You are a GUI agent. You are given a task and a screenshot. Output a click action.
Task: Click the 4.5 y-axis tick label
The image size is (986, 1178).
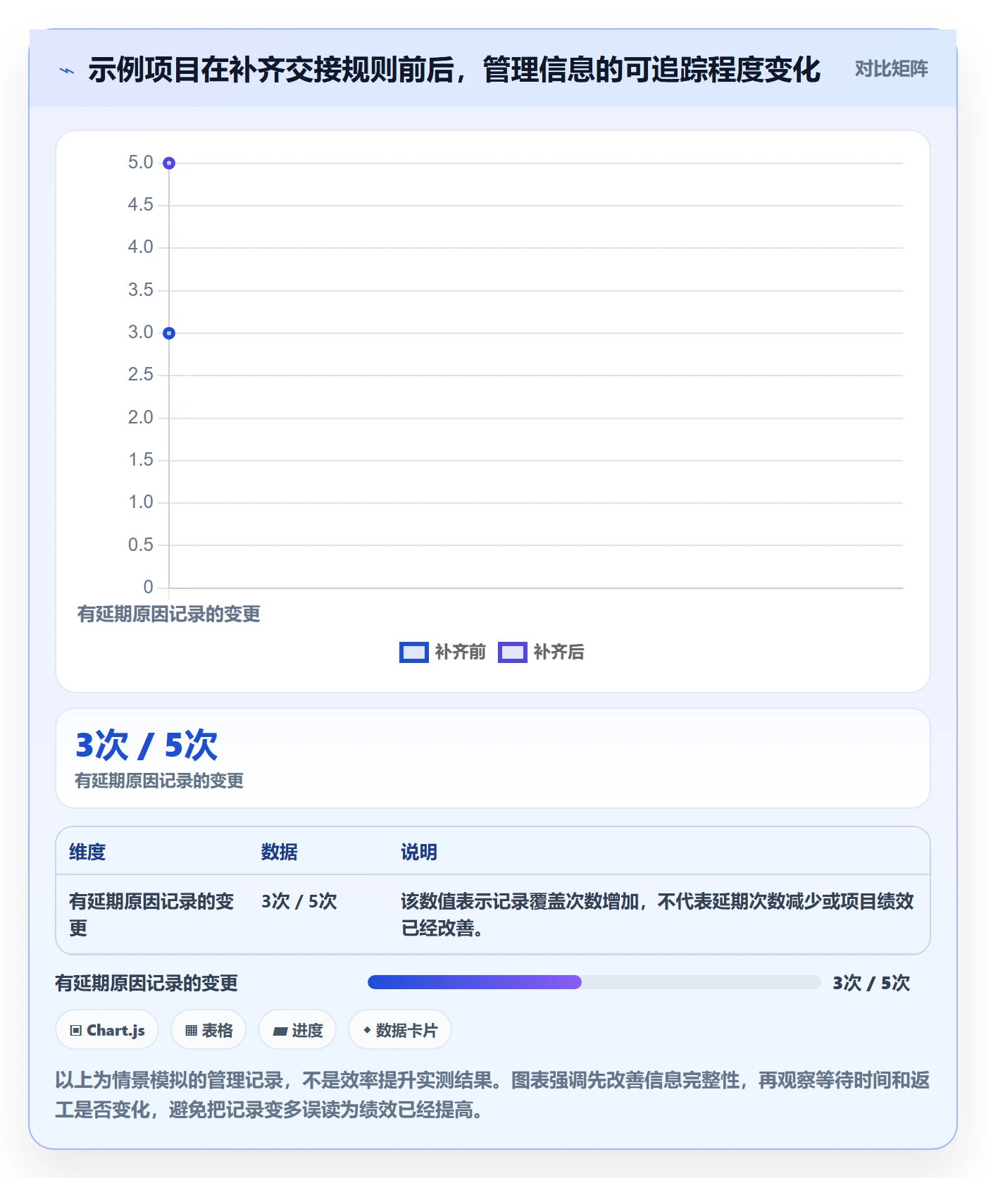point(140,205)
